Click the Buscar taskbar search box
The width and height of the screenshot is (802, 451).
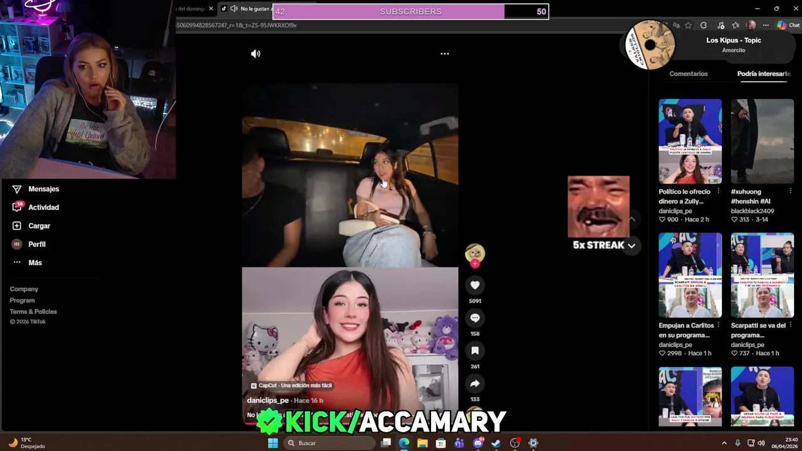coord(328,443)
